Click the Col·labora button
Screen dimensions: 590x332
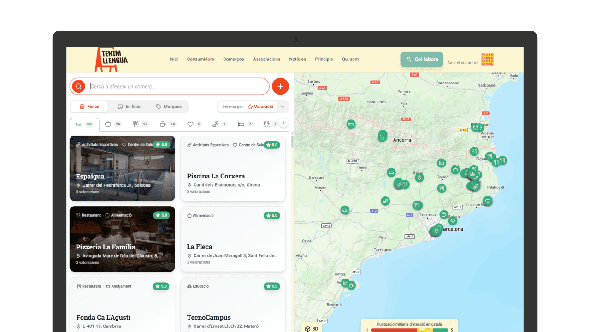pos(422,59)
